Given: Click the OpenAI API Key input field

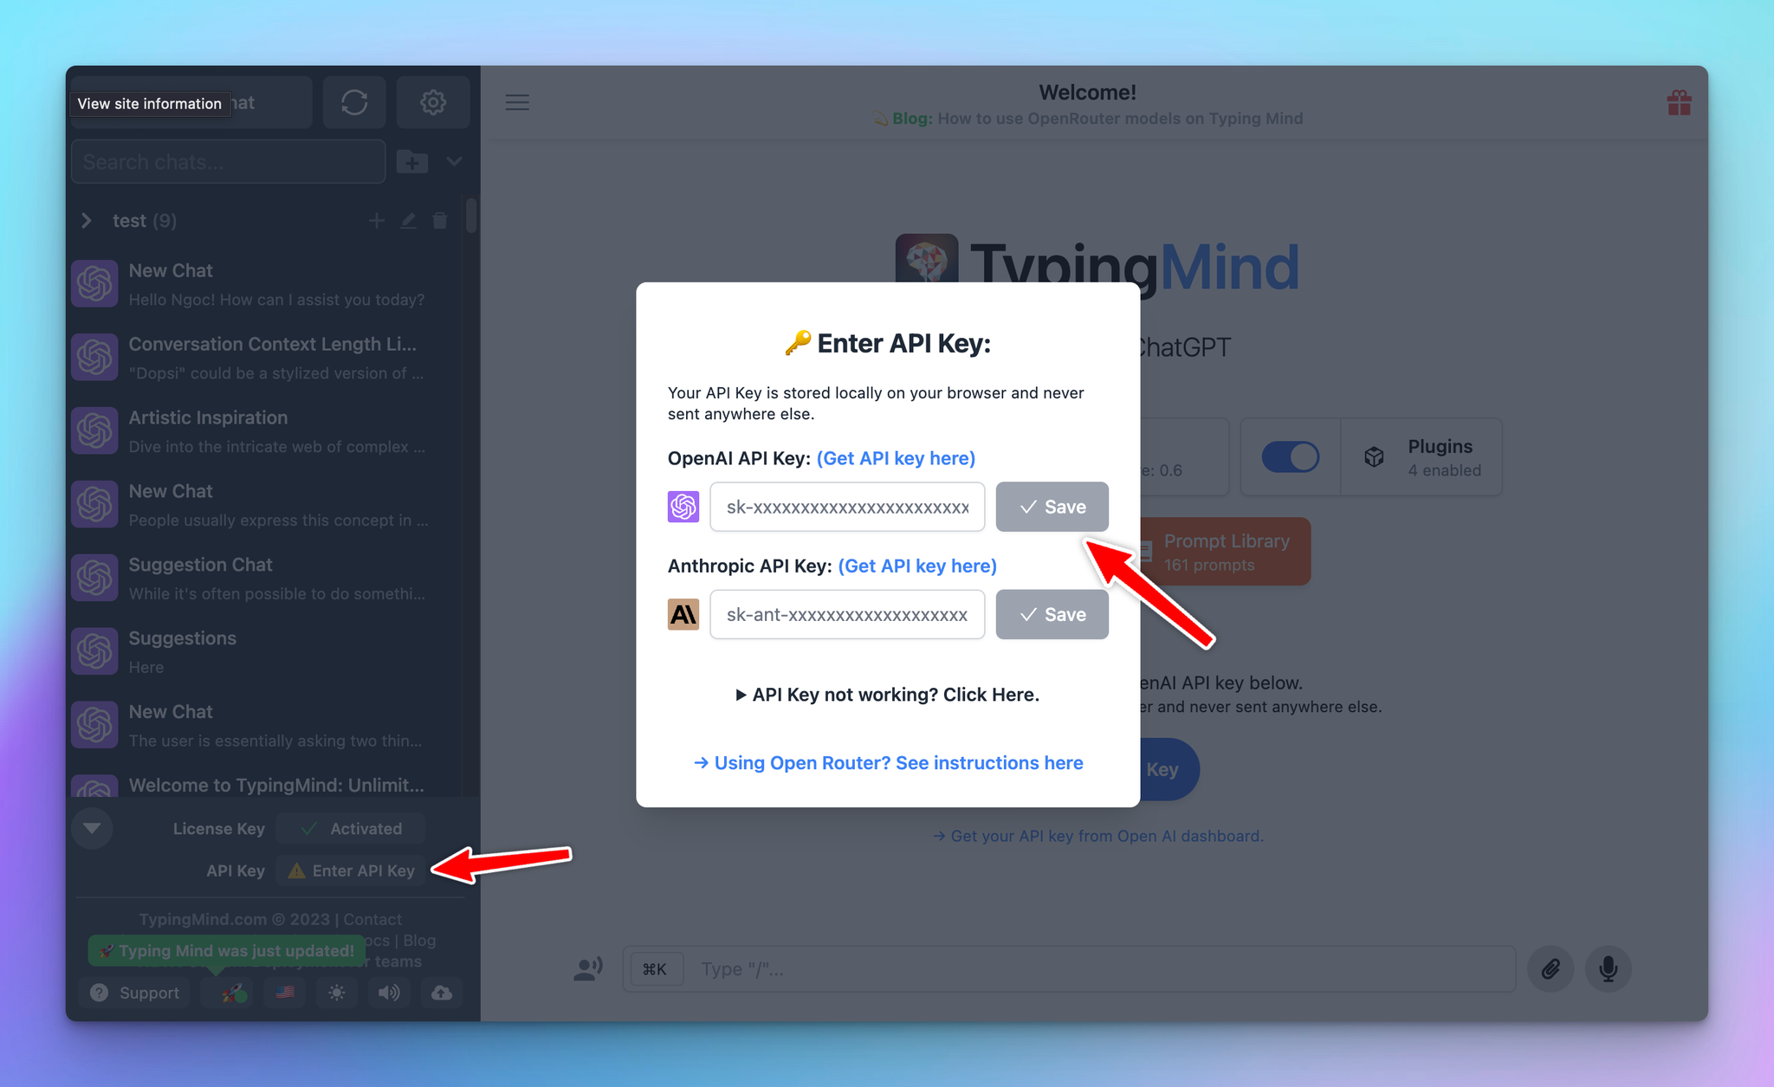Looking at the screenshot, I should [846, 506].
